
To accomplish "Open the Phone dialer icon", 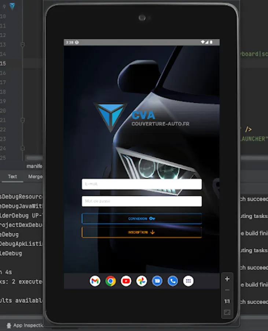I will pos(173,281).
